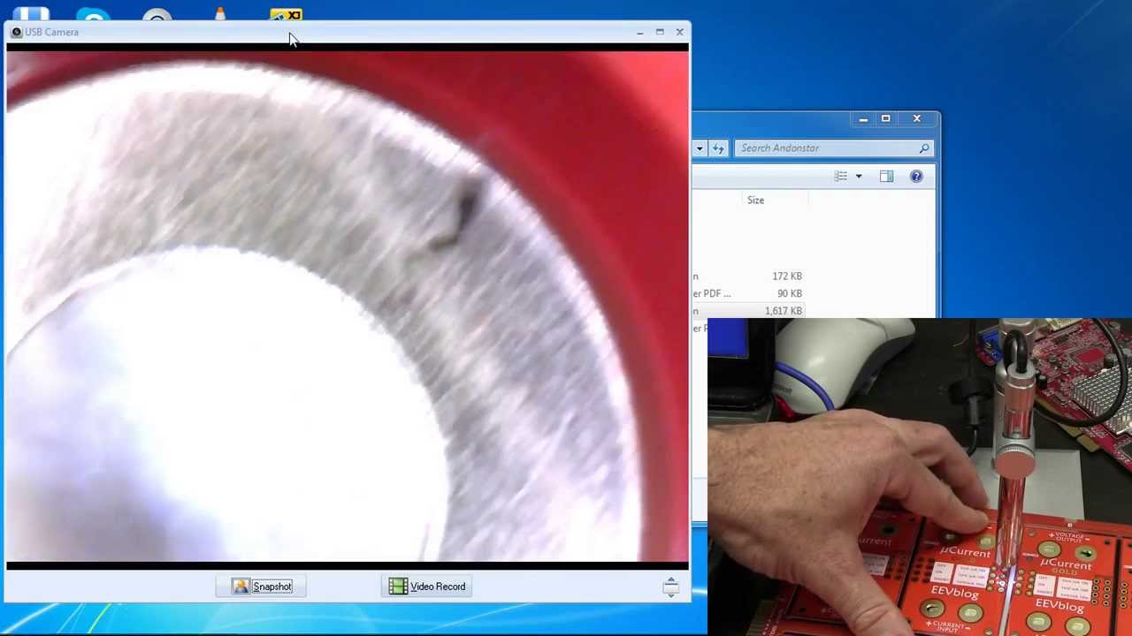Expand the view options dropdown arrow
The height and width of the screenshot is (636, 1132).
click(858, 177)
